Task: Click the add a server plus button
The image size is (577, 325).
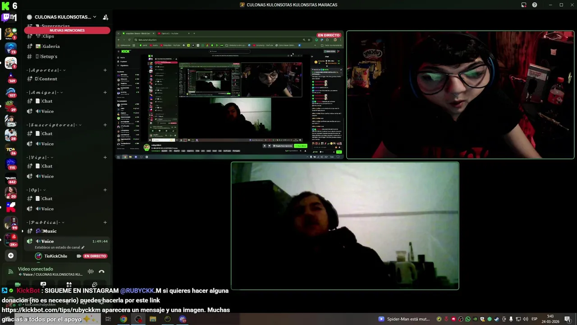Action: 11,255
